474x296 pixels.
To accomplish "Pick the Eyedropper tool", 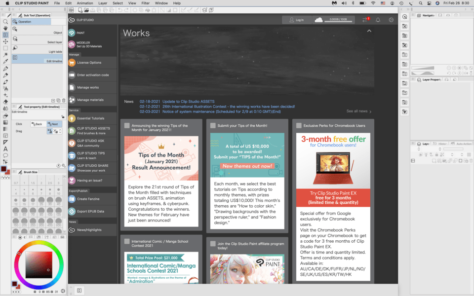I will [x=5, y=61].
